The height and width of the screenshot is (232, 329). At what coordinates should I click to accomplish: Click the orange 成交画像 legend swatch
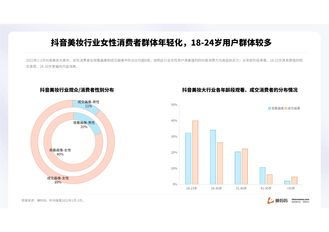[286, 108]
